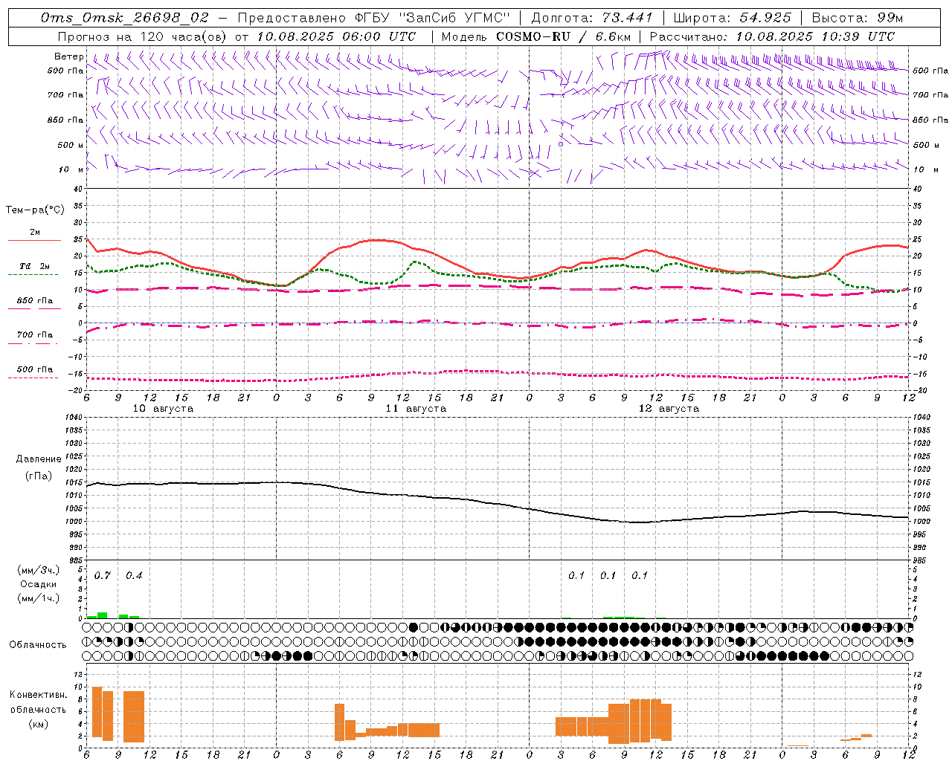Click the 0.7 precipitation amount value

point(103,576)
